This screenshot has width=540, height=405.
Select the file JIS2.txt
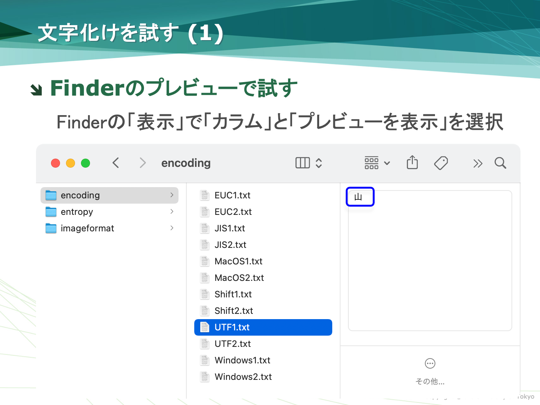pyautogui.click(x=263, y=245)
